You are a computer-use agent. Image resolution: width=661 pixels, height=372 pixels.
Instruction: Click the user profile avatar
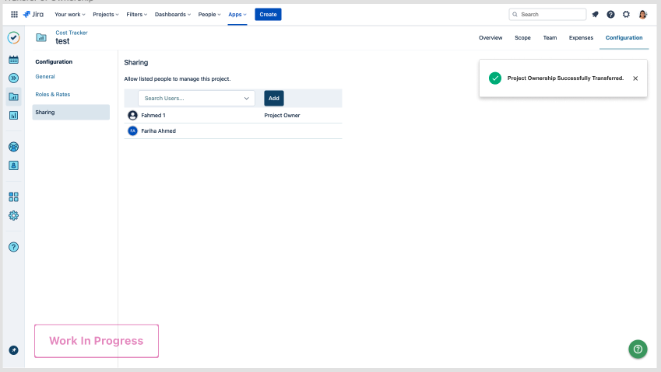pos(643,14)
